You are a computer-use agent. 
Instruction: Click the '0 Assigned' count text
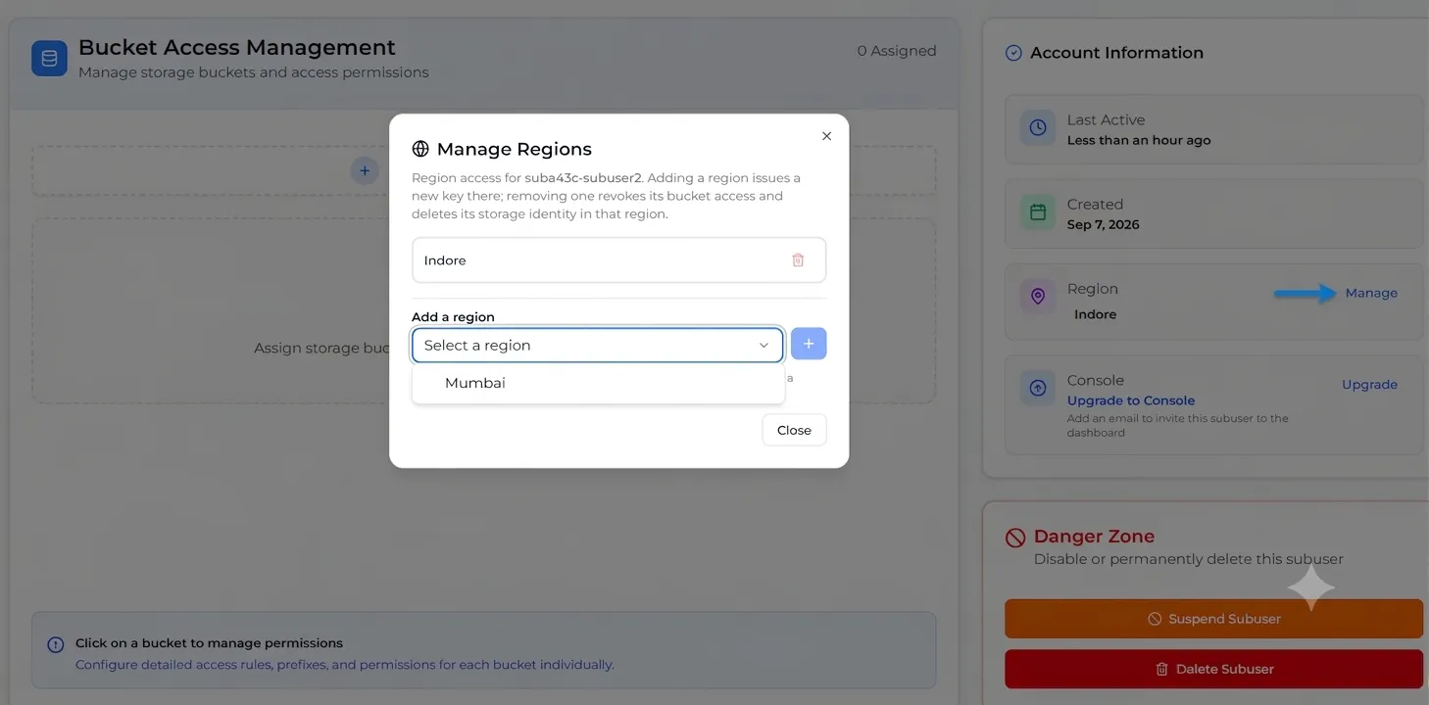coord(897,51)
